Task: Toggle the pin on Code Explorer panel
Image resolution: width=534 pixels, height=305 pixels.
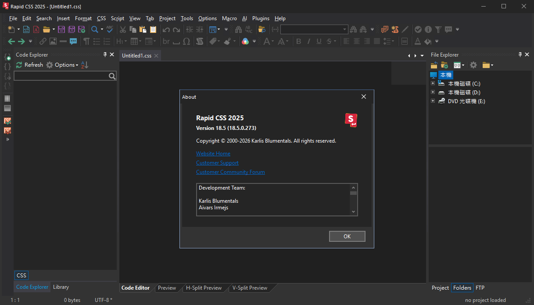Action: 105,54
